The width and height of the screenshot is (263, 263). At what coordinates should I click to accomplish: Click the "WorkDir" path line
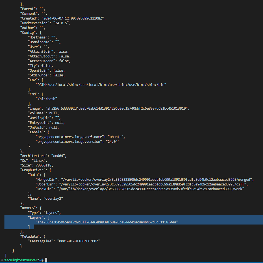tap(140, 189)
